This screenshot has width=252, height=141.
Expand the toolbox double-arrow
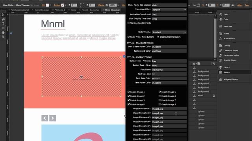pos(2,9)
